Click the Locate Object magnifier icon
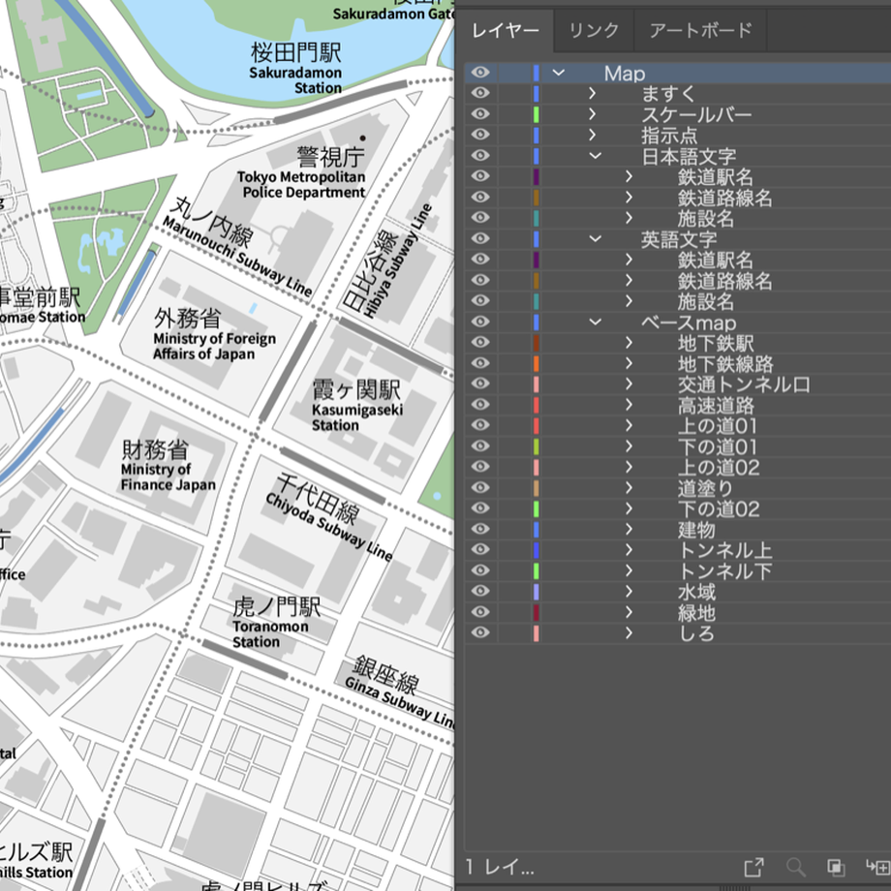 coord(795,867)
